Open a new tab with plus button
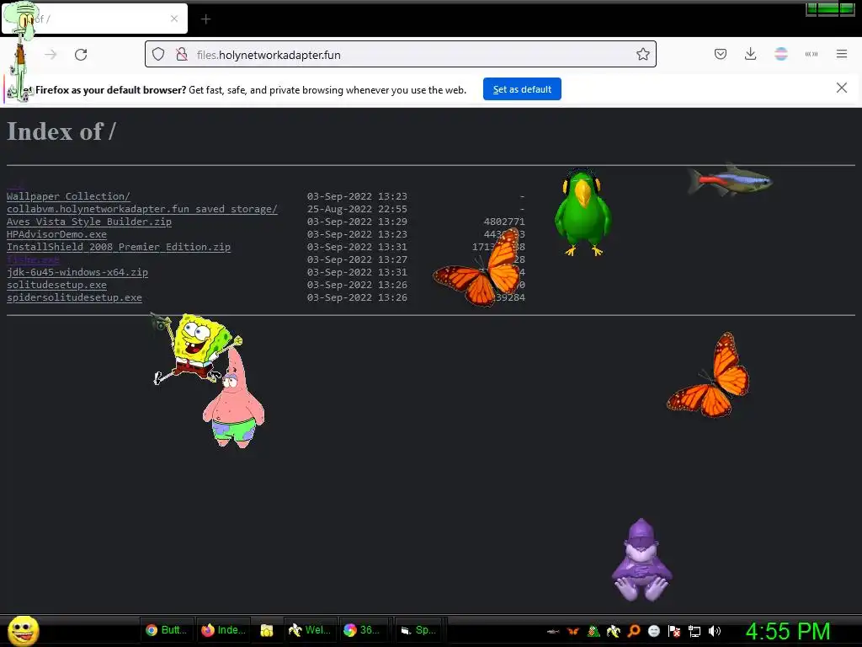Screen dimensions: 862x647 tap(205, 19)
